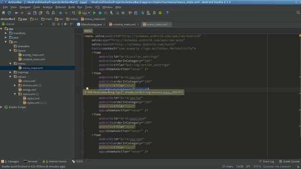301x169 pixels.
Task: Open the Refactor menu
Action: tap(61, 7)
